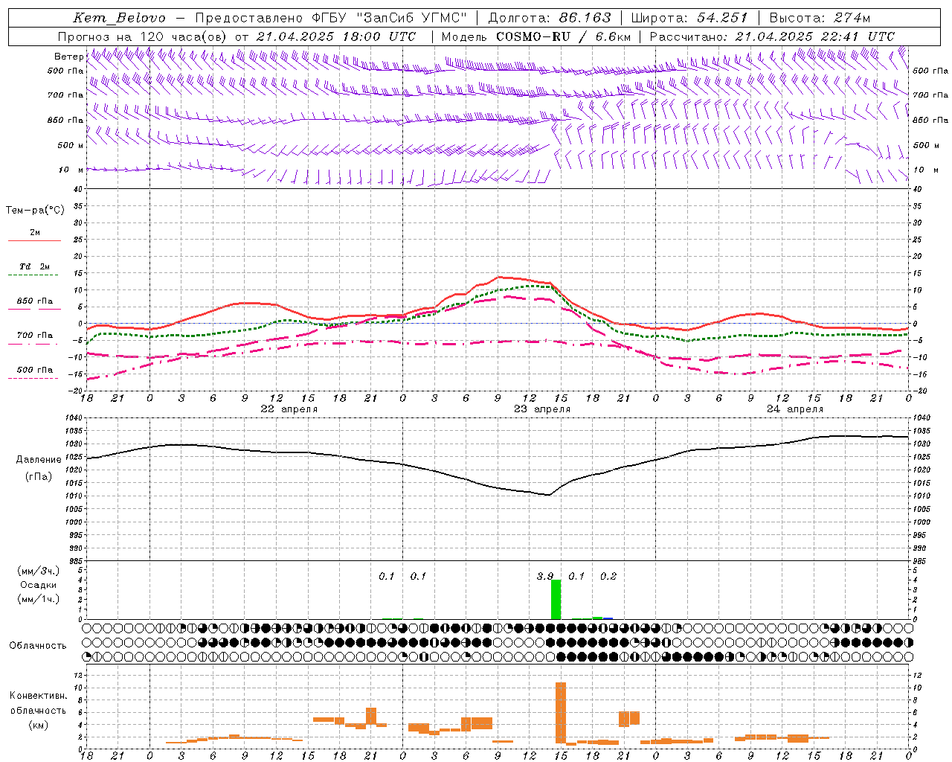Click the Предоставлено ФГБУ "ЗапСиб УГМС" text

coord(330,18)
